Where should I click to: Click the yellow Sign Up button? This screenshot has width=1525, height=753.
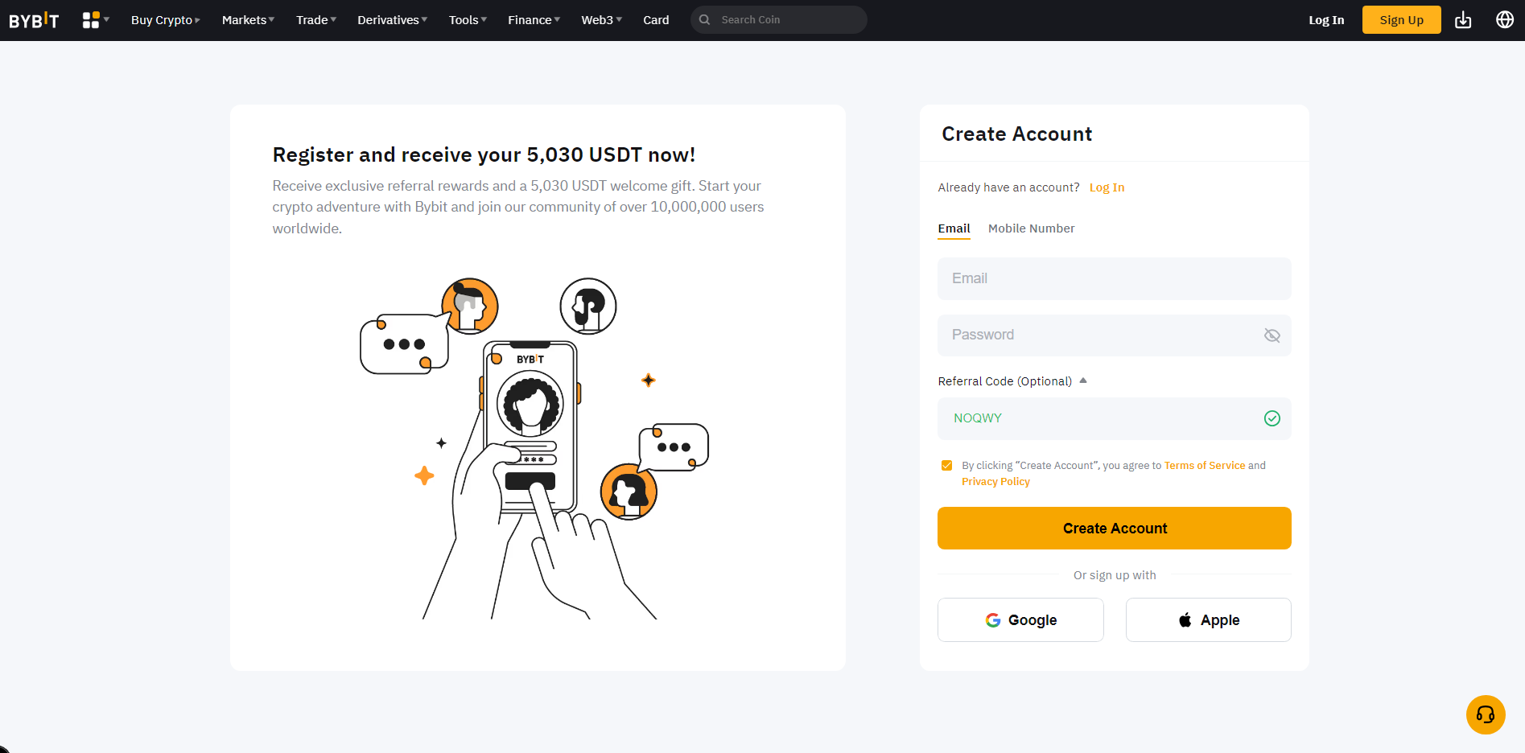[1401, 20]
